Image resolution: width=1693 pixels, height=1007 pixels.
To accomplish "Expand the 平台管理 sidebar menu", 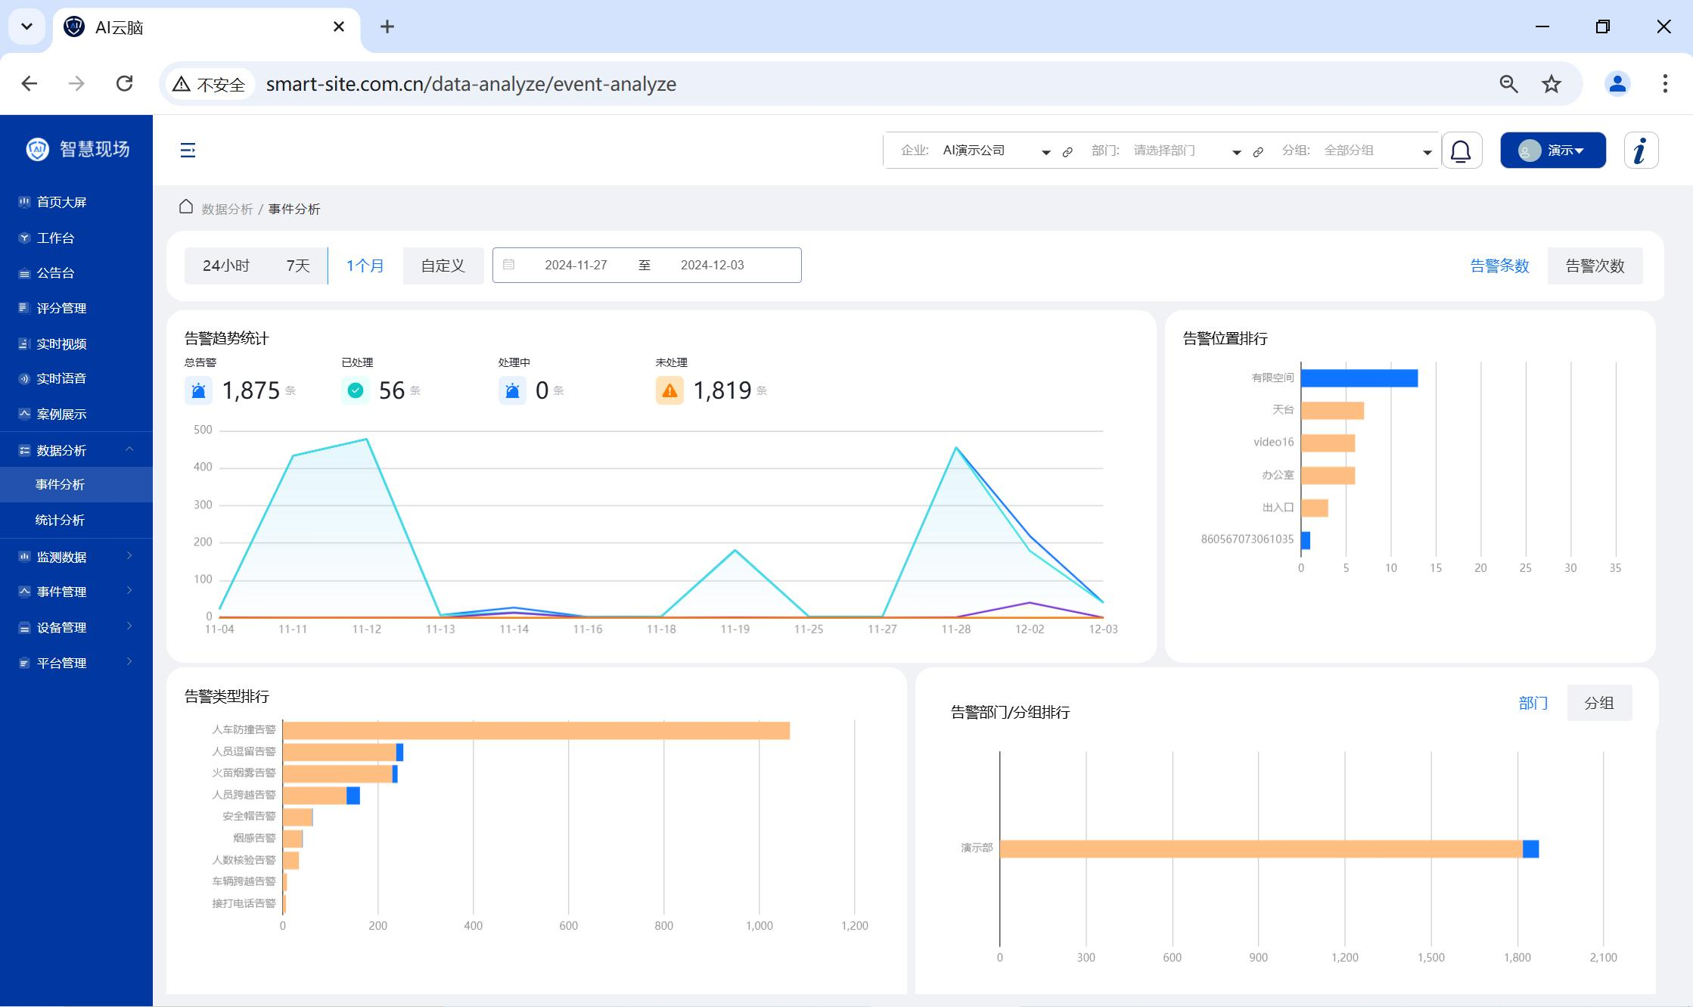I will pyautogui.click(x=76, y=663).
